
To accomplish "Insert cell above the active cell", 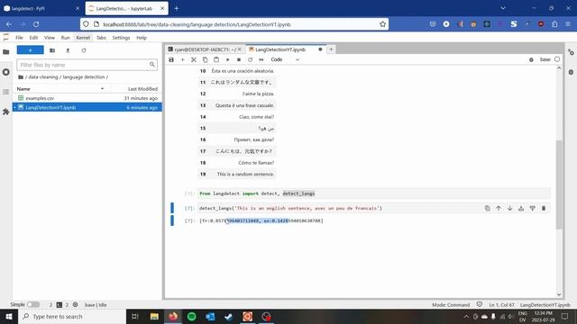I will pos(521,208).
